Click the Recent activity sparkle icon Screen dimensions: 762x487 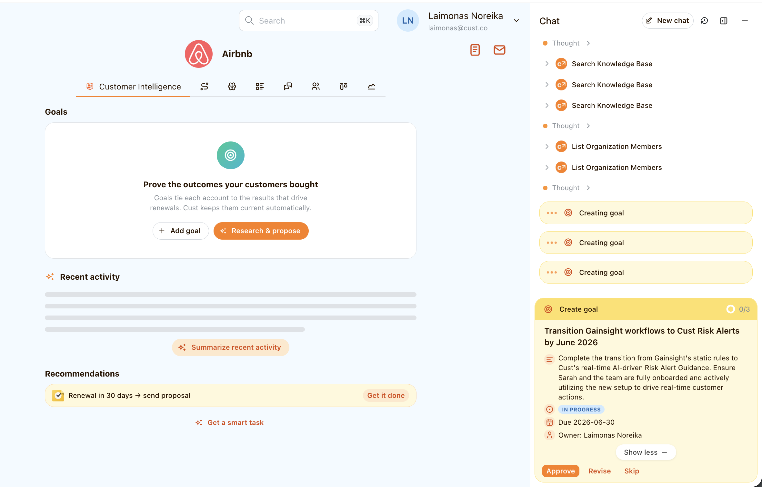(x=50, y=277)
